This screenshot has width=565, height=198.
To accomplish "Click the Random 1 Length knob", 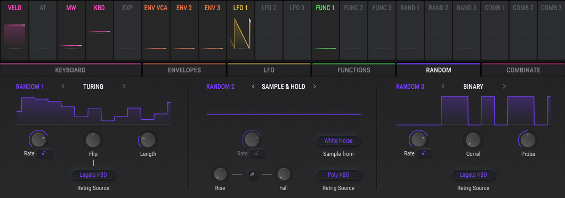I will pyautogui.click(x=148, y=139).
